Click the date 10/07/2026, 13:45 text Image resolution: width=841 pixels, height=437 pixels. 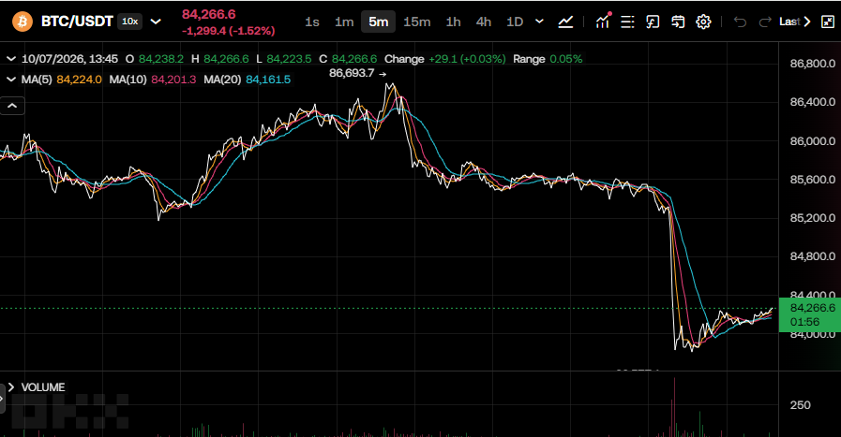pyautogui.click(x=69, y=59)
